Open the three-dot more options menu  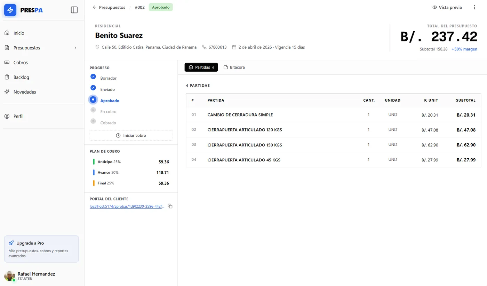pos(474,7)
